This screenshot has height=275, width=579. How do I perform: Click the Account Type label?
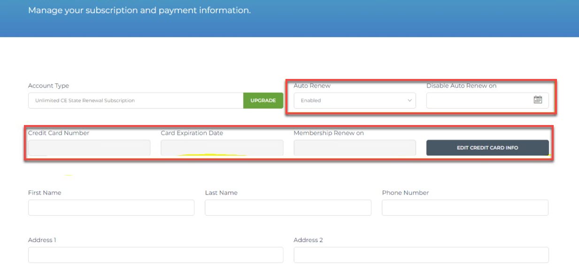click(48, 85)
